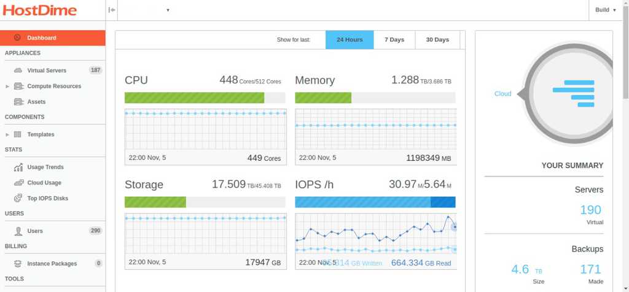The image size is (629, 292).
Task: Open the Dashboard menu item
Action: 41,38
